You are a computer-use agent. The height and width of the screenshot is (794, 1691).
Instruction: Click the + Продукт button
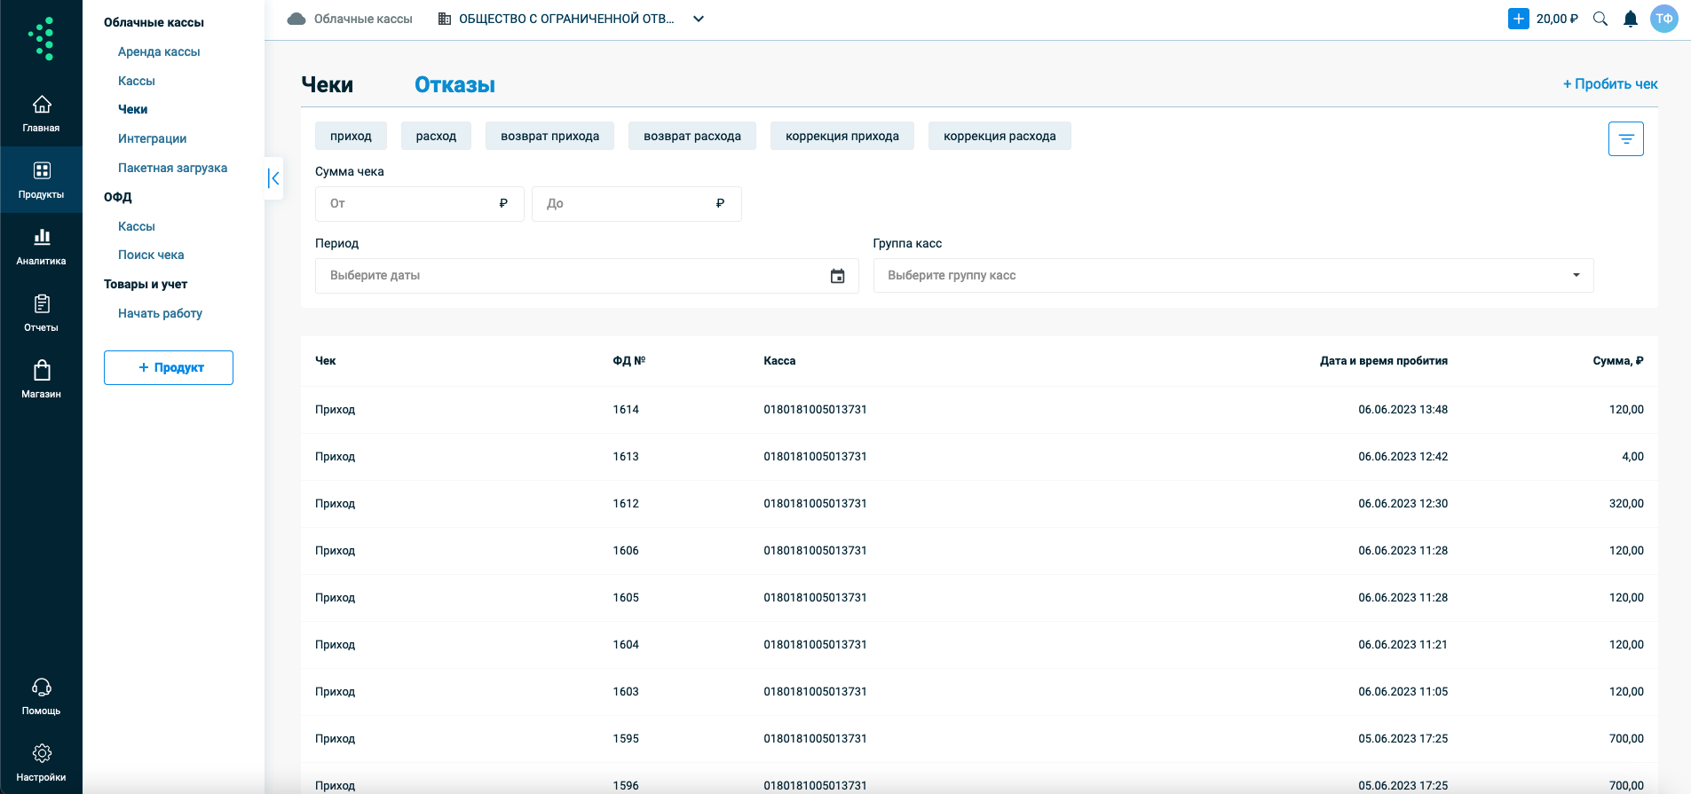pos(169,367)
